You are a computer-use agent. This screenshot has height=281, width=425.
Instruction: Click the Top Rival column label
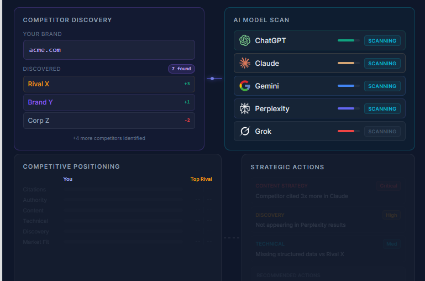[201, 179]
